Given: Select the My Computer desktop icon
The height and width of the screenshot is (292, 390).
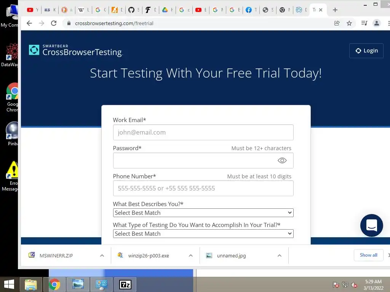Looking at the screenshot, I should 10,16.
